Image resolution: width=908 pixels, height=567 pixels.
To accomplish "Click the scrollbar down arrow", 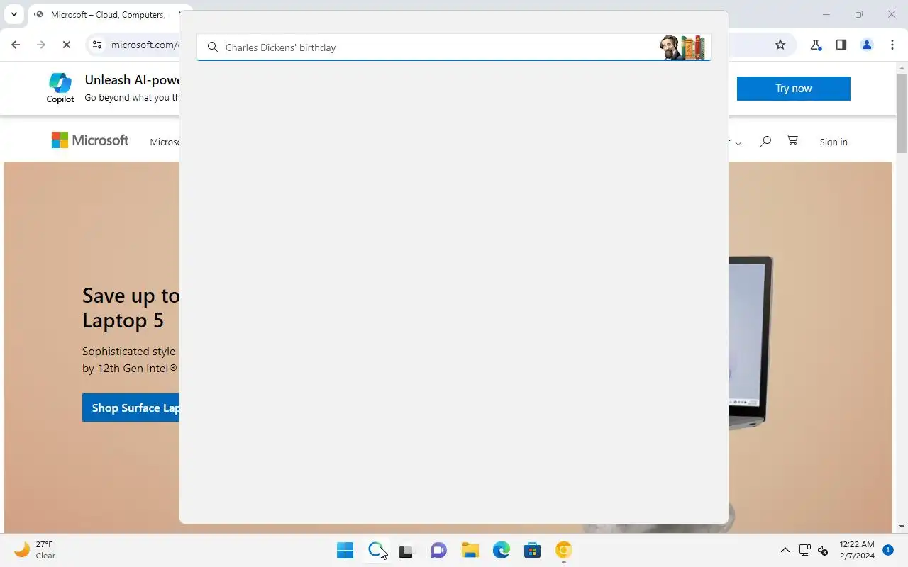I will pos(902,527).
